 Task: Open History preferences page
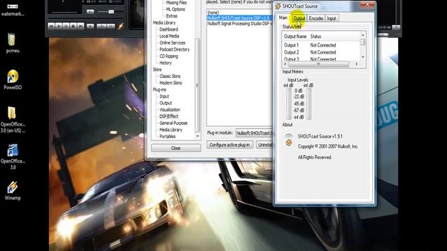166,63
